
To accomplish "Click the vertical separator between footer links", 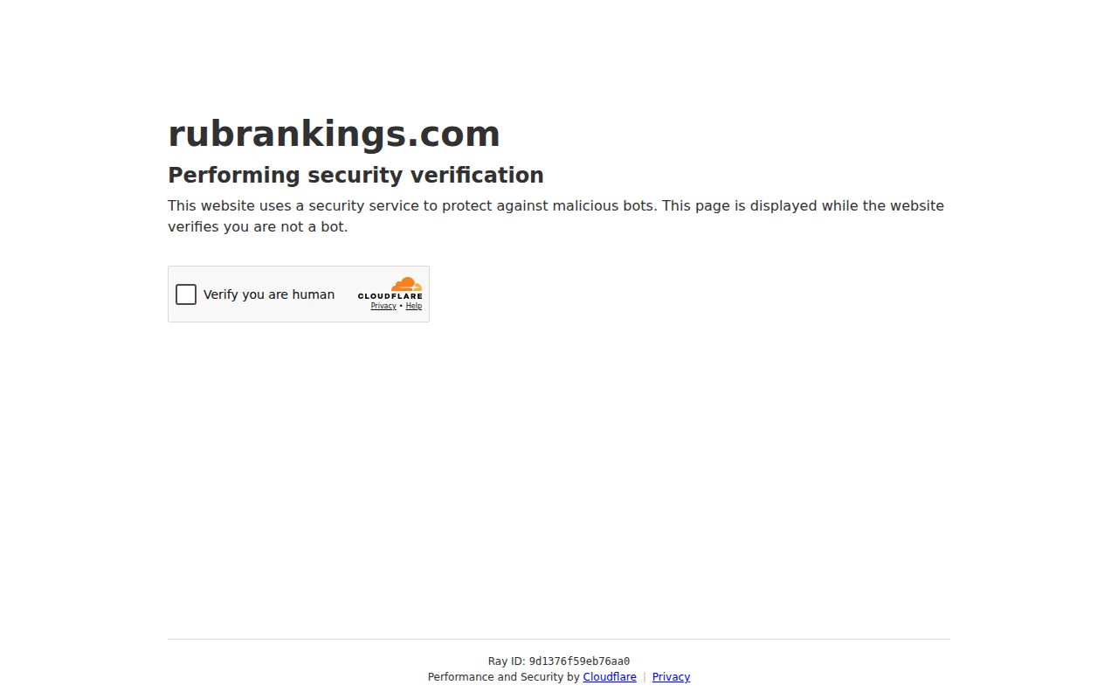I will 645,677.
